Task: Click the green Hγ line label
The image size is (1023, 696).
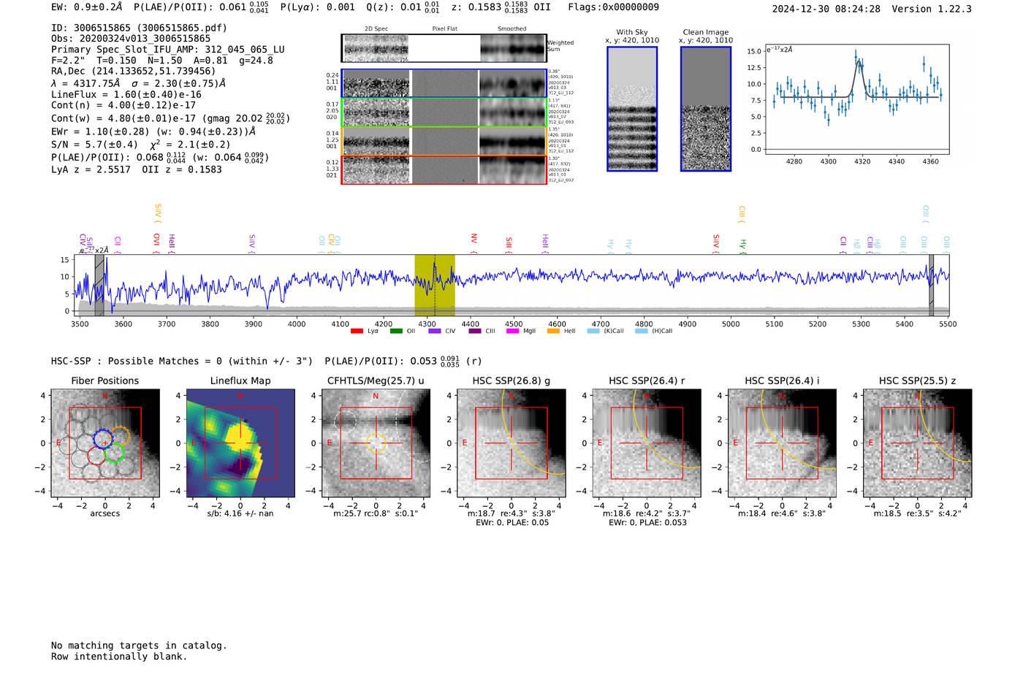Action: click(742, 245)
